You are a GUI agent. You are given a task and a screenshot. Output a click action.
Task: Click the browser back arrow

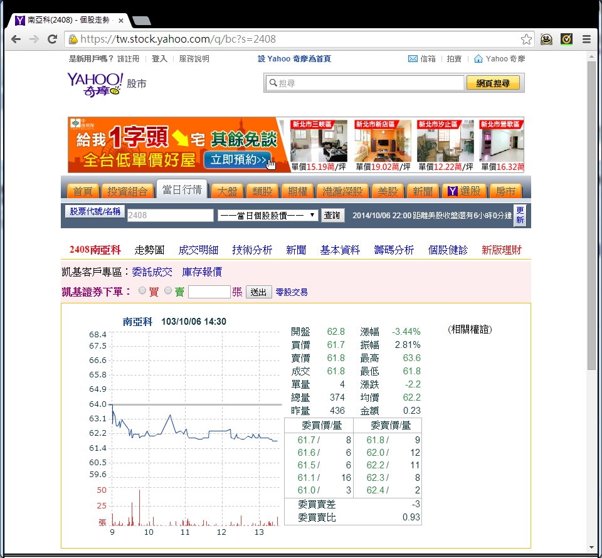(16, 39)
